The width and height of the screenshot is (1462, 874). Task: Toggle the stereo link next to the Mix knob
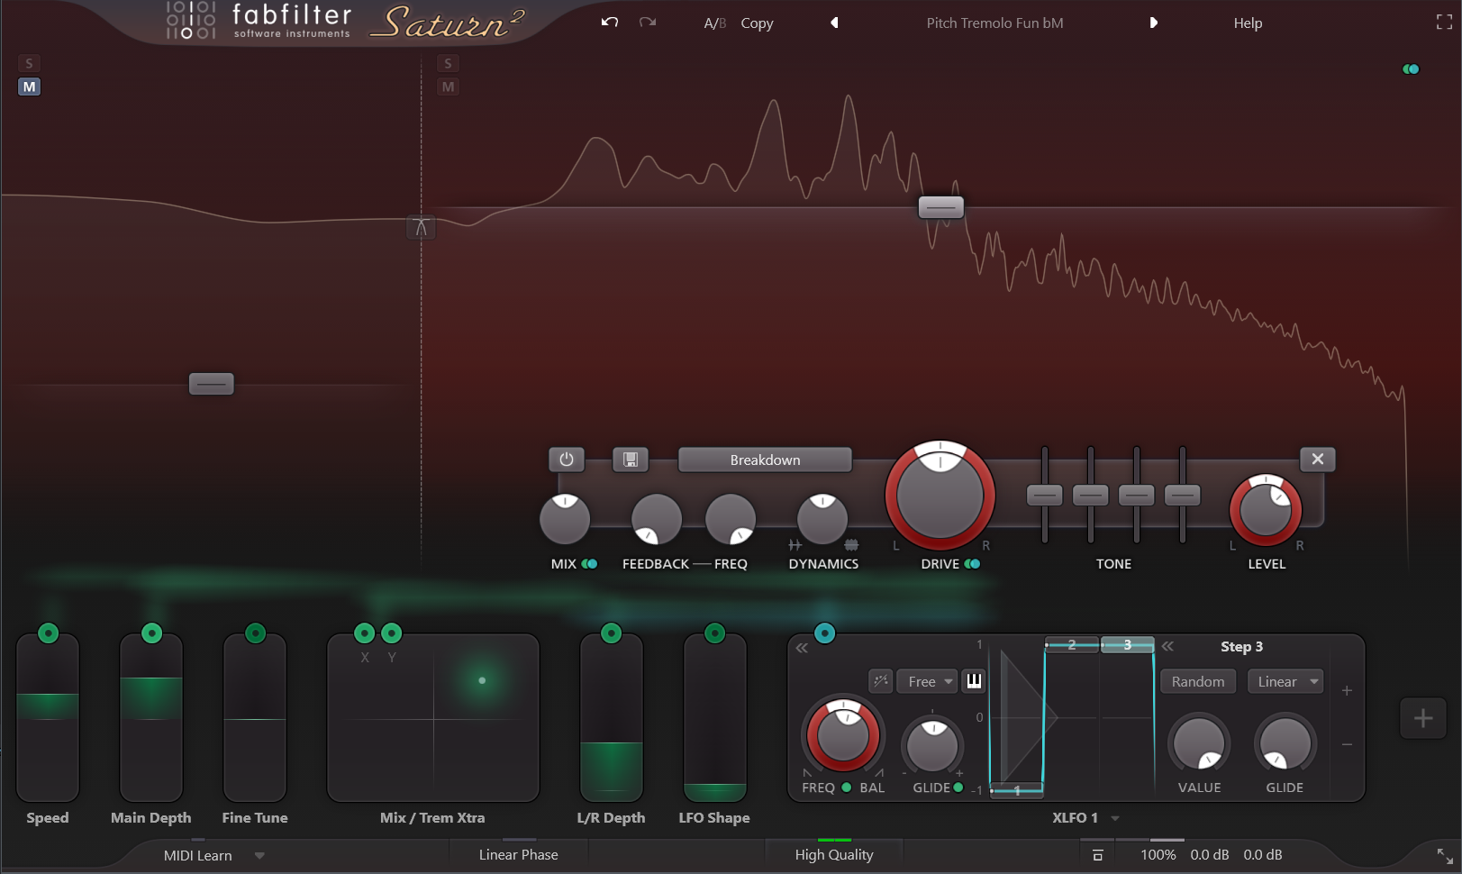point(590,563)
